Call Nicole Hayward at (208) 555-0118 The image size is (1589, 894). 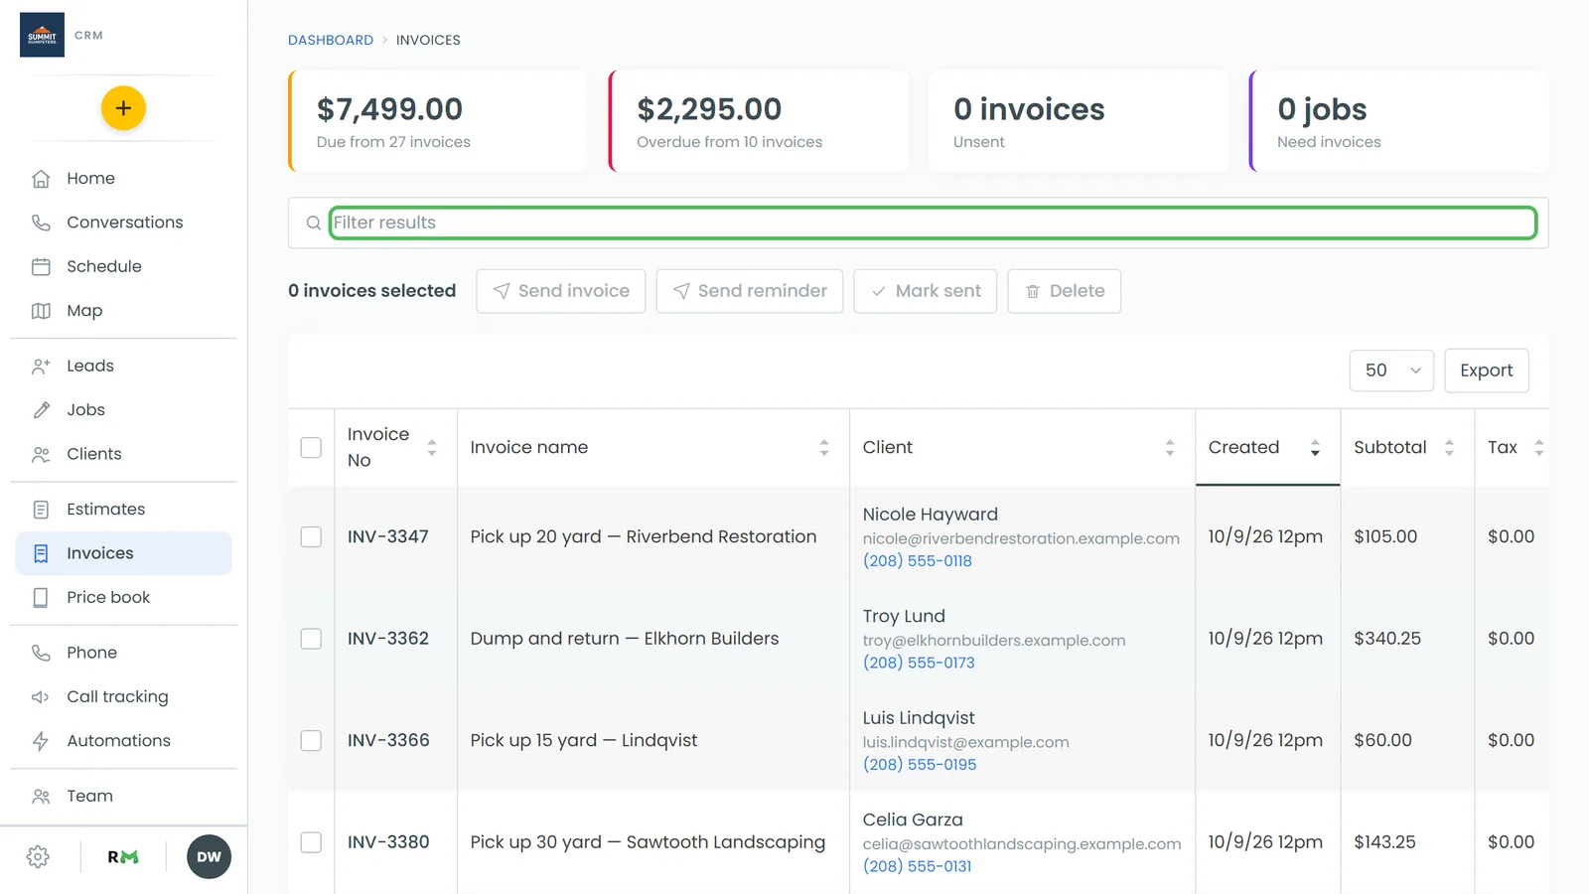pyautogui.click(x=918, y=561)
